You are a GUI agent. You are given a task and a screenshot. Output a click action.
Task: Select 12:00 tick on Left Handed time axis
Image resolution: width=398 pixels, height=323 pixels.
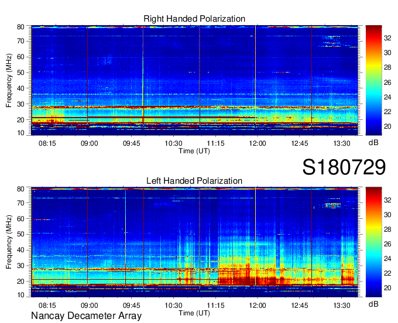point(258,305)
